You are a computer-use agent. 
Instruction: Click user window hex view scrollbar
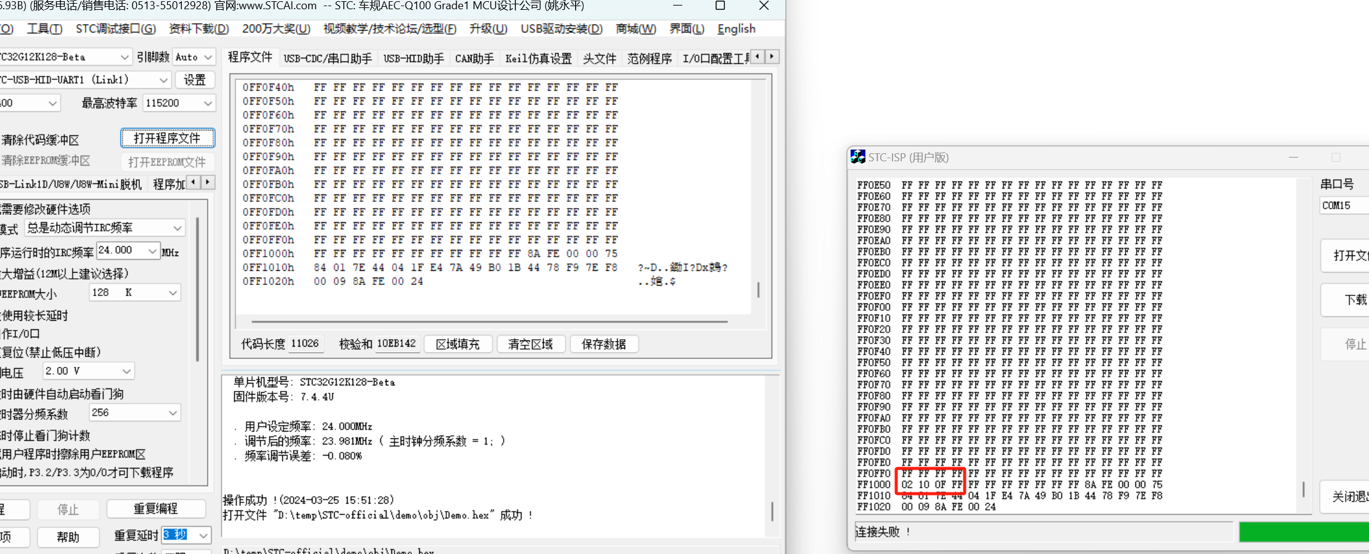point(1304,489)
